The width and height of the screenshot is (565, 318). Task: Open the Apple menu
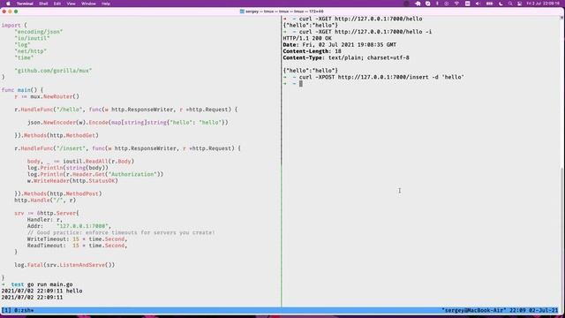(8, 4)
